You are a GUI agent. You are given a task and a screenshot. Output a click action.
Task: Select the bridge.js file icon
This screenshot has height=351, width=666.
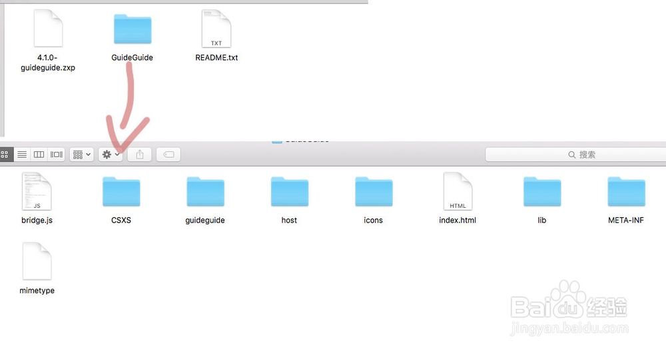tap(37, 191)
